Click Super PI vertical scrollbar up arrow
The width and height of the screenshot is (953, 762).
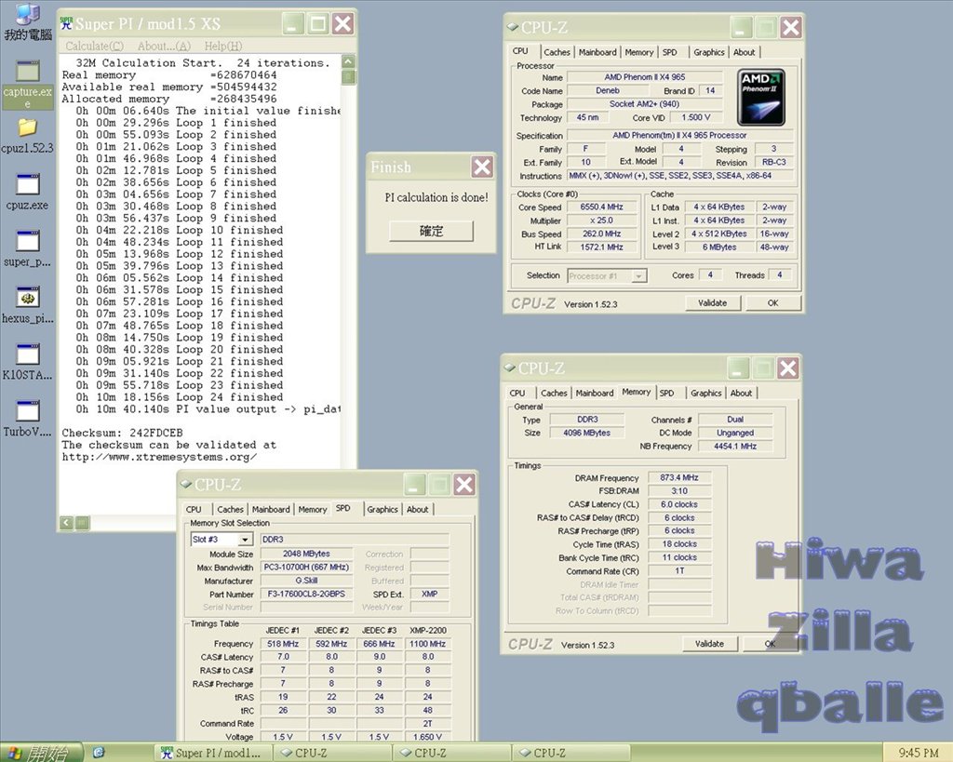[348, 61]
